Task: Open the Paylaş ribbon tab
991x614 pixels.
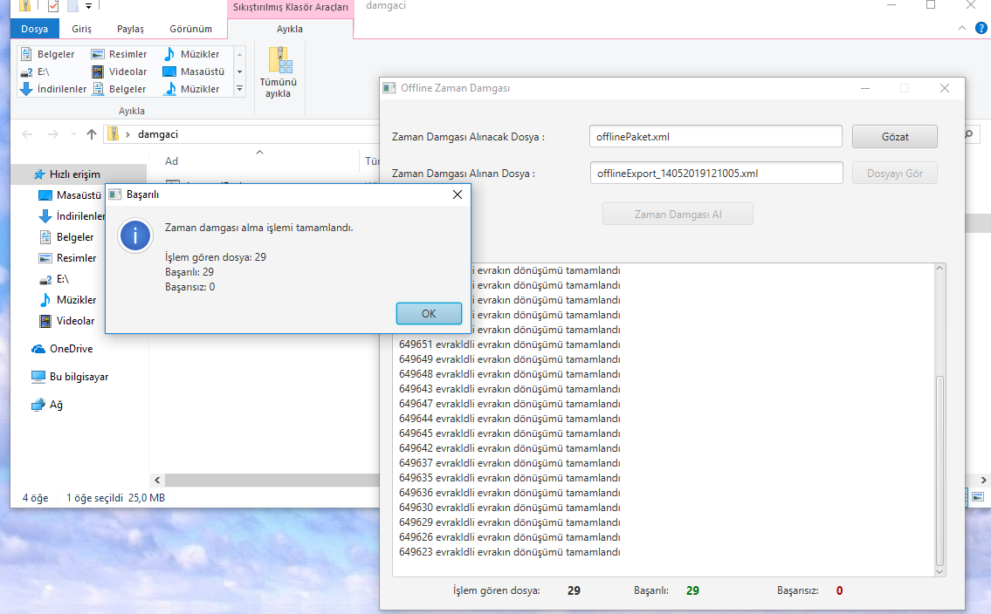Action: (x=130, y=29)
